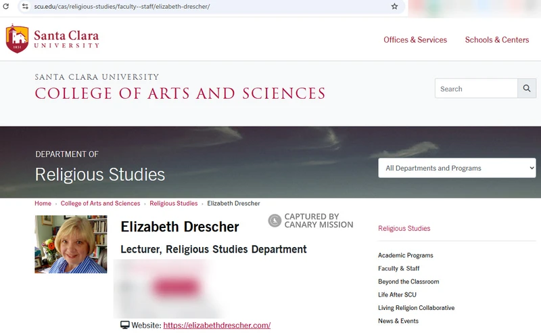Open Academic Programs in the sidebar
Image resolution: width=541 pixels, height=333 pixels.
tap(405, 255)
